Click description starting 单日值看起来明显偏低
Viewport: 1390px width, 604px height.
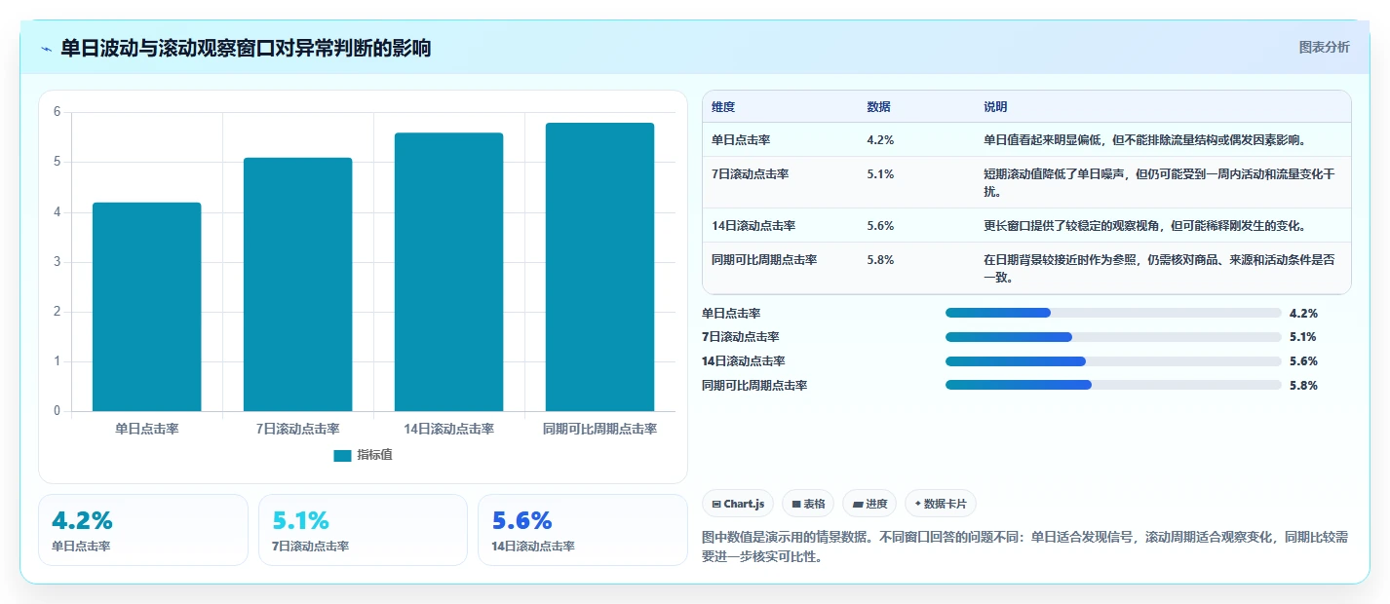[1145, 139]
